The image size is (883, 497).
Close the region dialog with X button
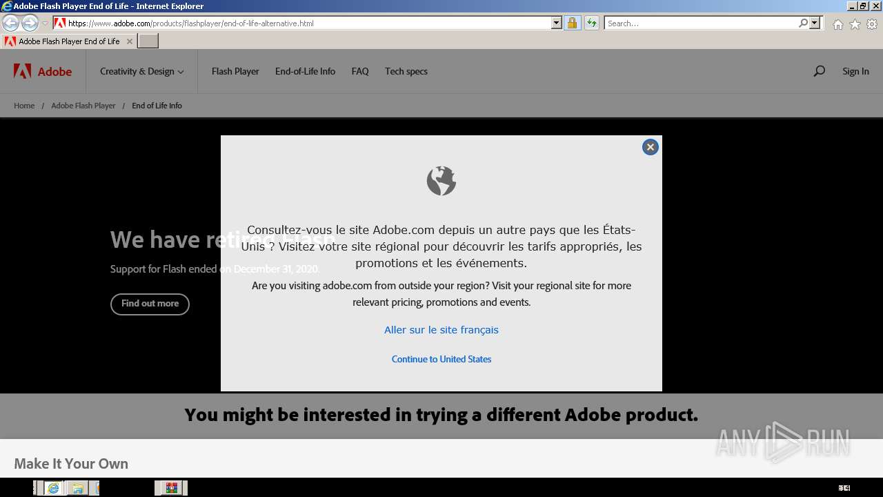tap(650, 147)
